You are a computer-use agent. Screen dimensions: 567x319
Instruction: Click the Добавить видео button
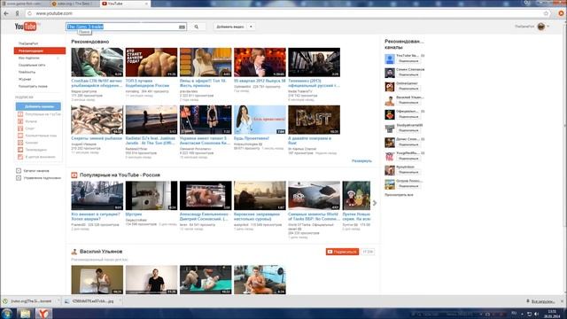click(230, 27)
